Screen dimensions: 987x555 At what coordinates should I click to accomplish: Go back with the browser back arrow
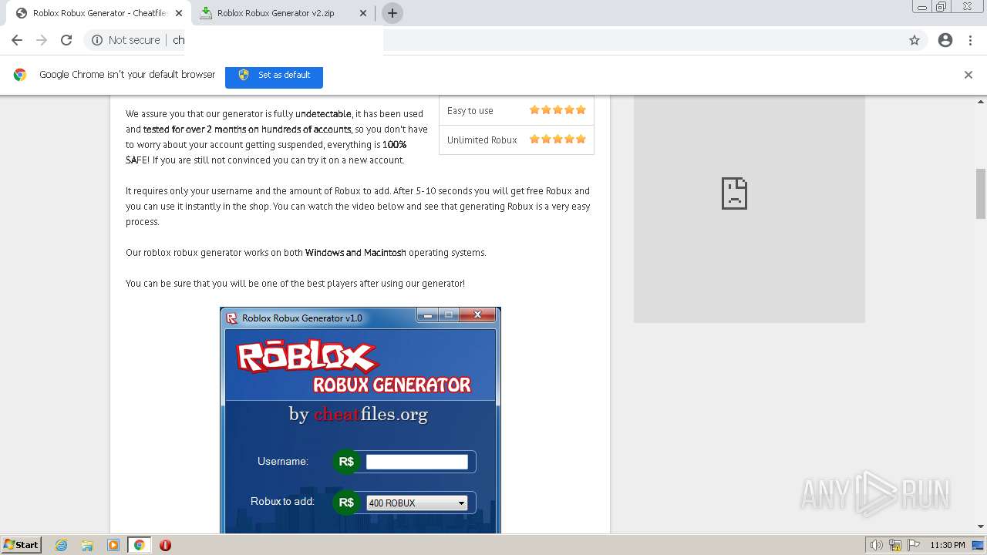(x=17, y=40)
